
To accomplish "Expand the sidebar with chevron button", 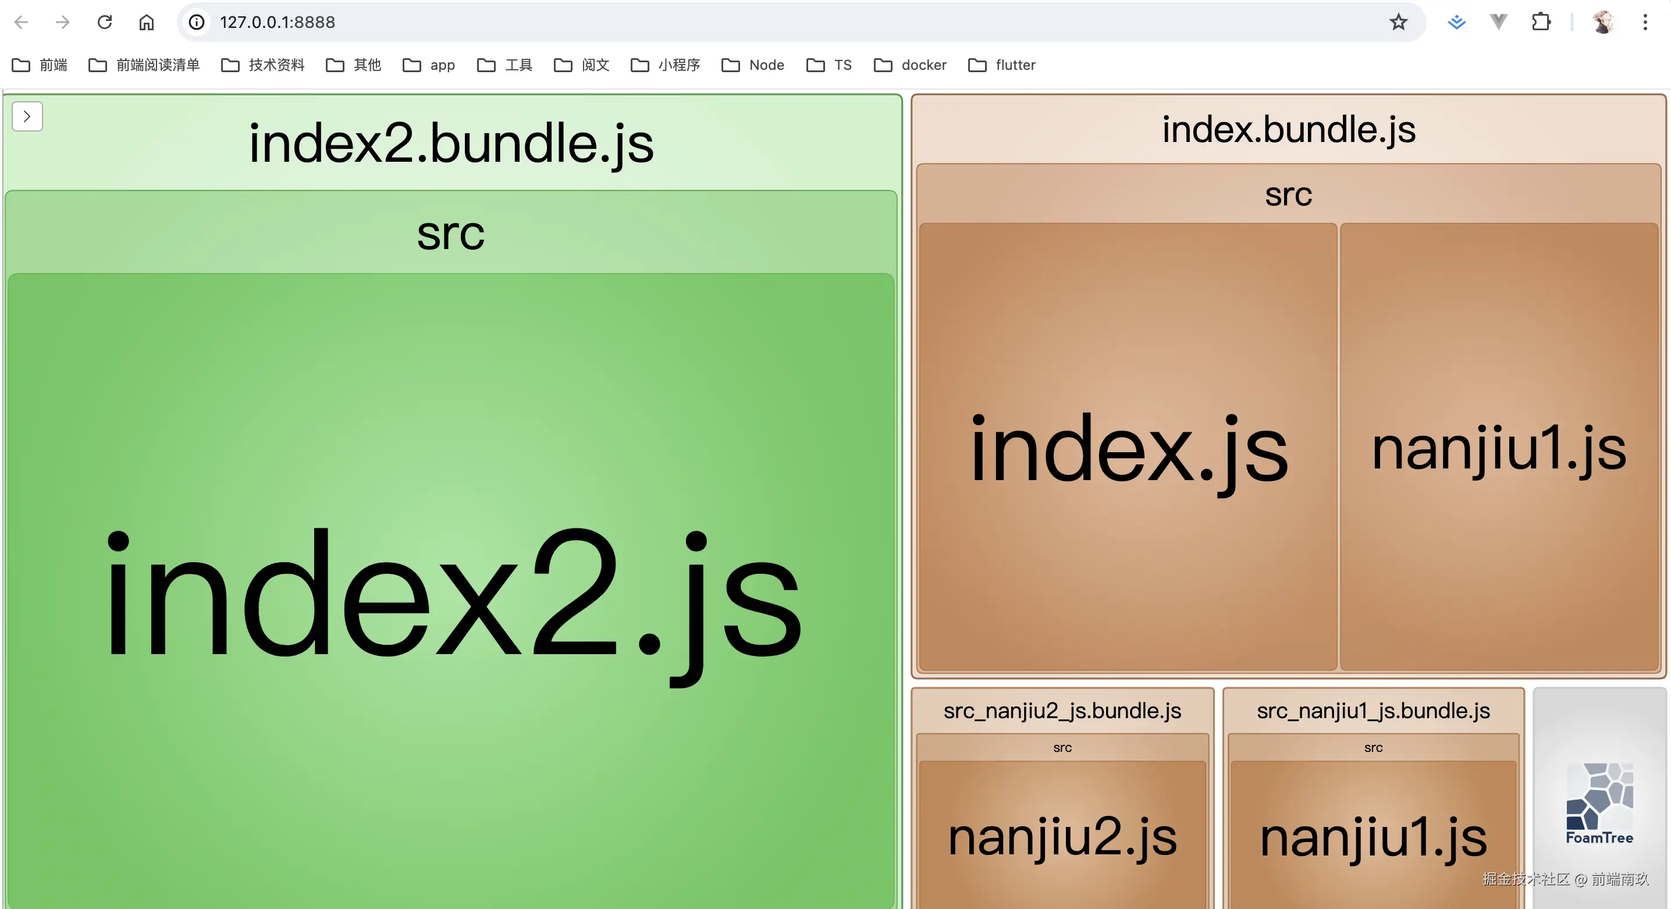I will tap(27, 117).
